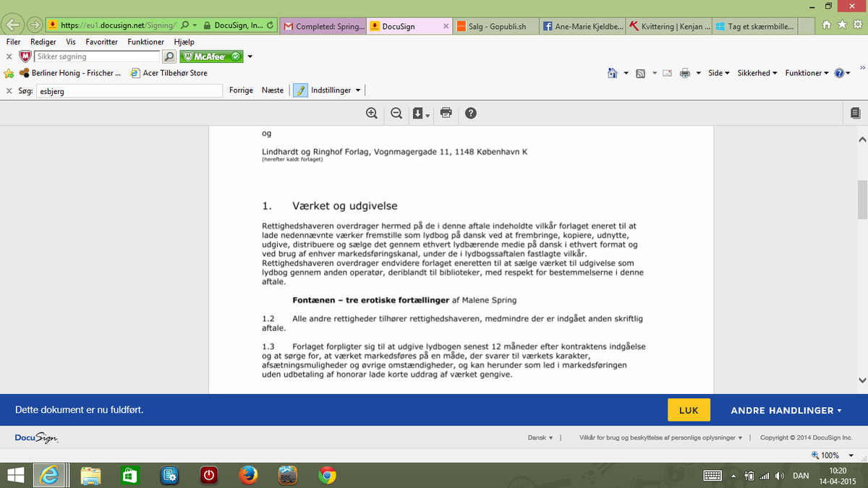Screen dimensions: 868x488
Task: Toggle the find highlight marker icon
Action: pos(300,90)
